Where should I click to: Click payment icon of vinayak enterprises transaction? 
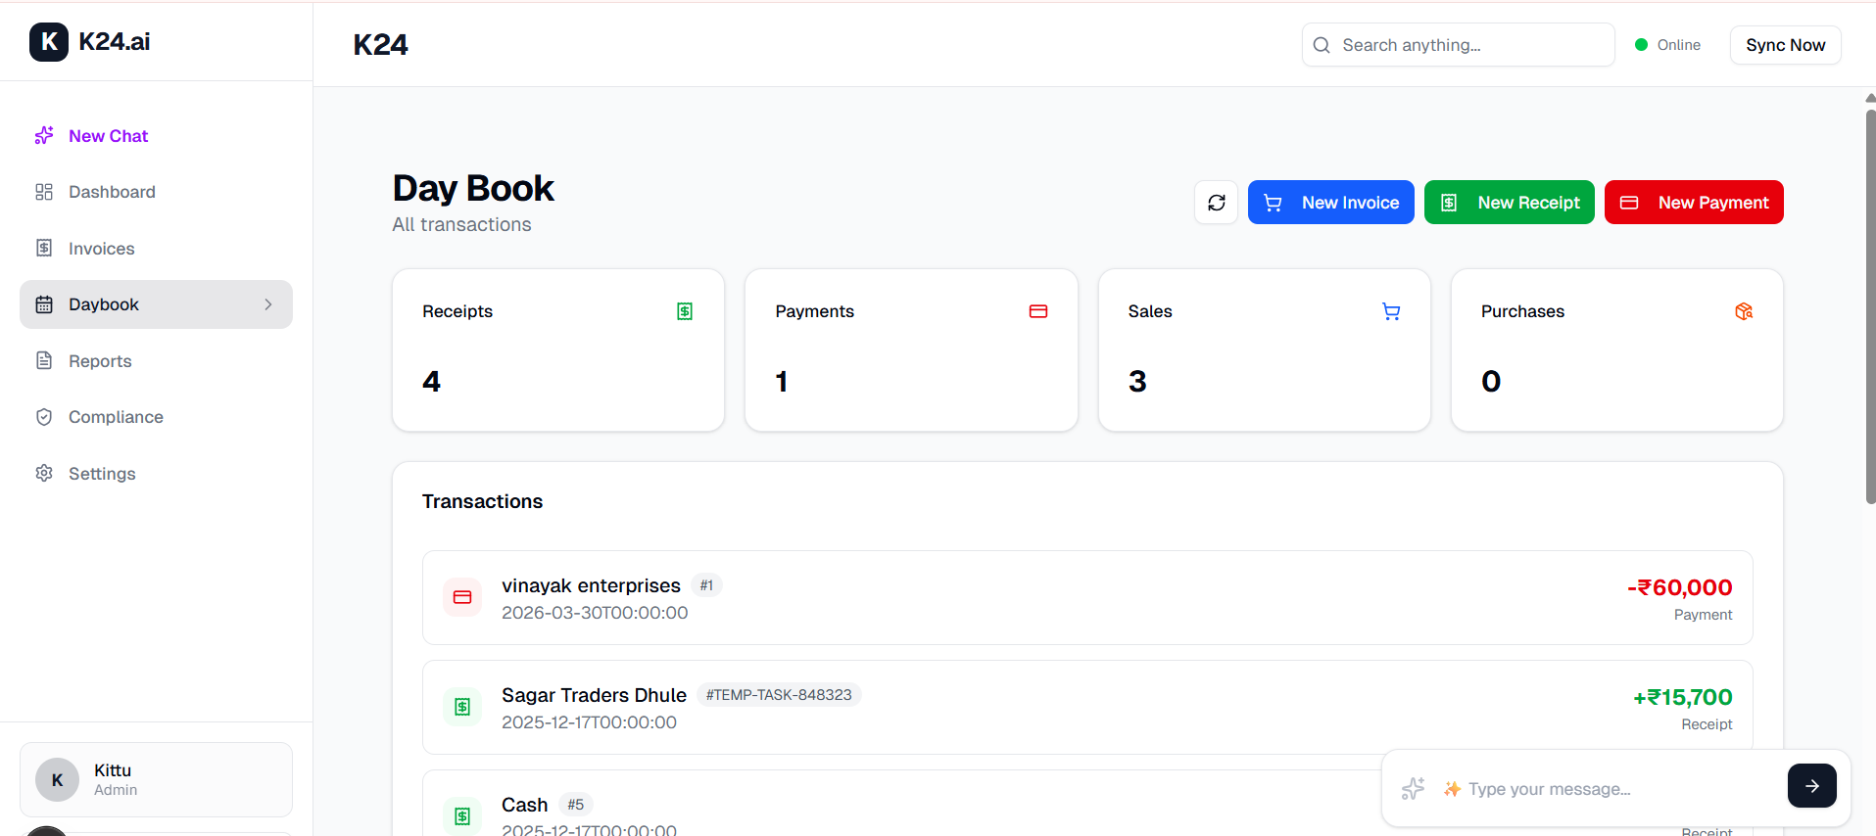coord(462,597)
